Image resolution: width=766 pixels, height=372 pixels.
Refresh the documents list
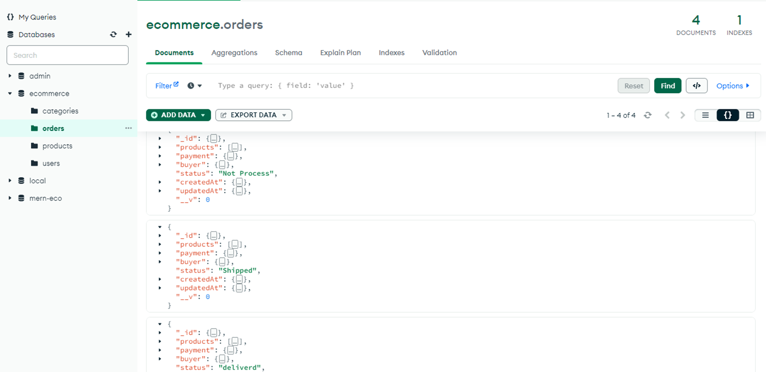[648, 115]
